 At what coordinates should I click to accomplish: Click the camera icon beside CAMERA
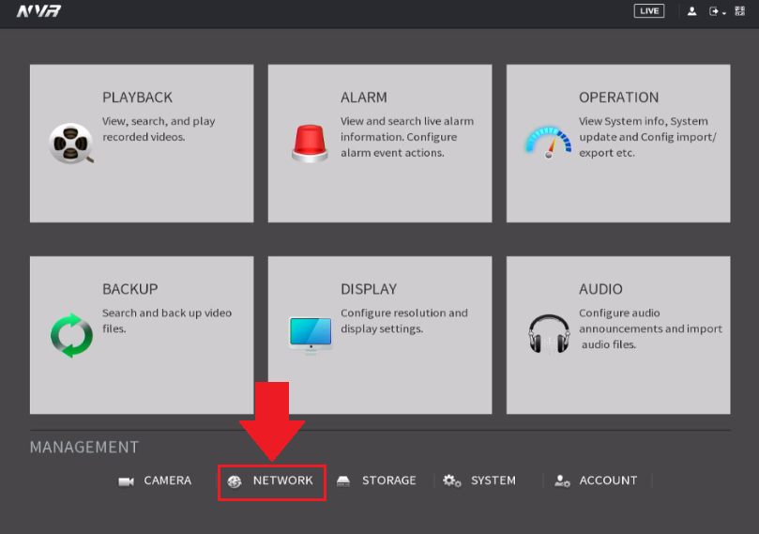point(127,481)
